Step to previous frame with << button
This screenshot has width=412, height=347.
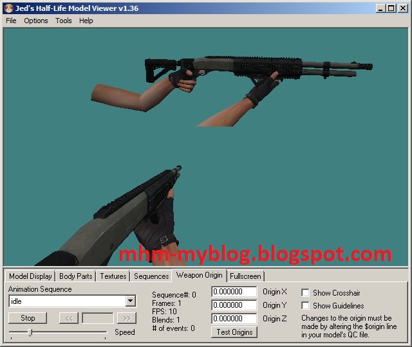[x=69, y=318]
